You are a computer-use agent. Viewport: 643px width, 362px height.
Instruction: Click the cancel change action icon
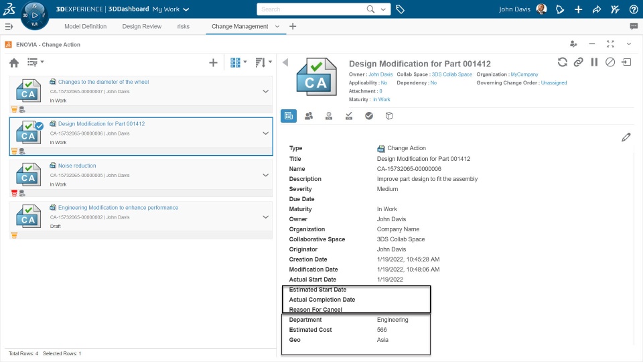(x=610, y=62)
